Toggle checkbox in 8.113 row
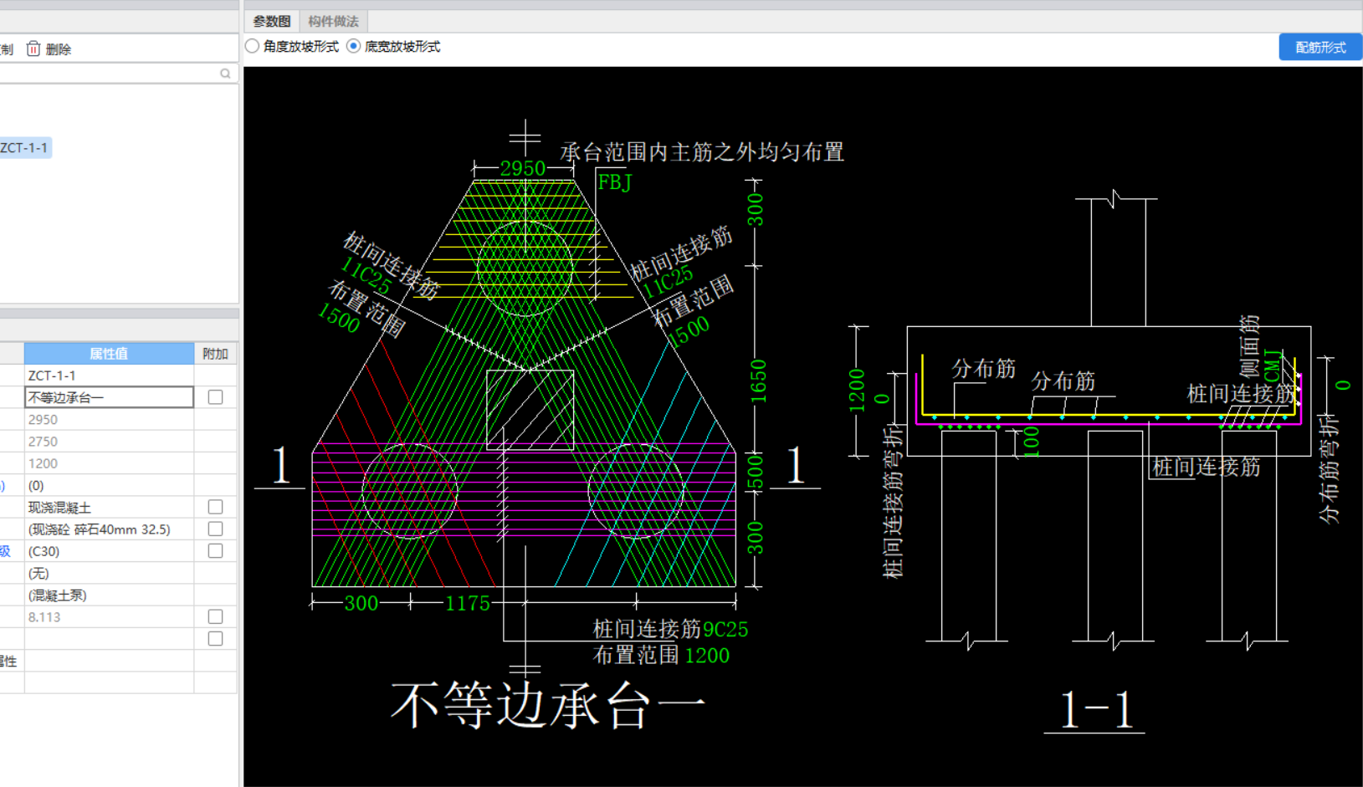This screenshot has width=1363, height=787. [x=215, y=616]
